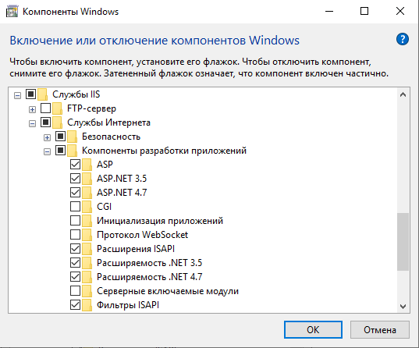419x348 pixels.
Task: Click the folder icon next to ASP
Action: click(87, 165)
